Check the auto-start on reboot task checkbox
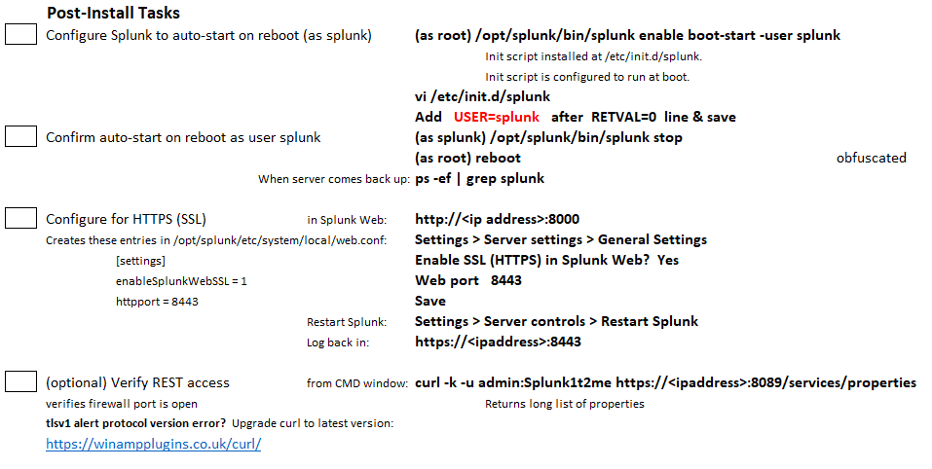Screen dimensions: 932x469 point(20,36)
